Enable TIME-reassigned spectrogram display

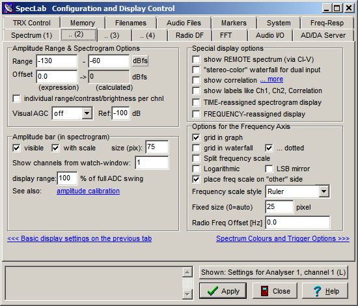tap(196, 102)
